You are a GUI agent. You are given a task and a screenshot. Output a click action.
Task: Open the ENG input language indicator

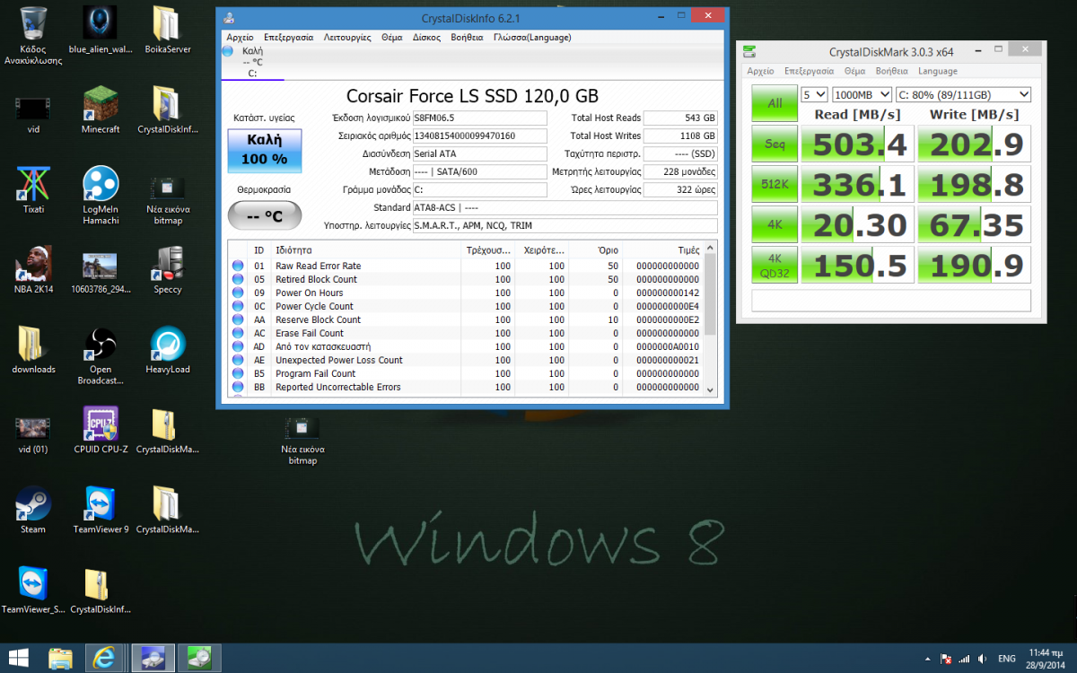click(1007, 659)
